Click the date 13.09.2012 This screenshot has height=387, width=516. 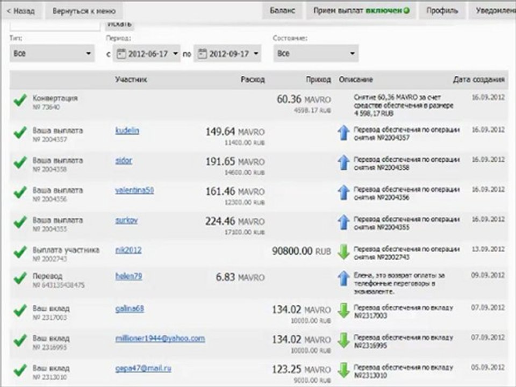[488, 249]
